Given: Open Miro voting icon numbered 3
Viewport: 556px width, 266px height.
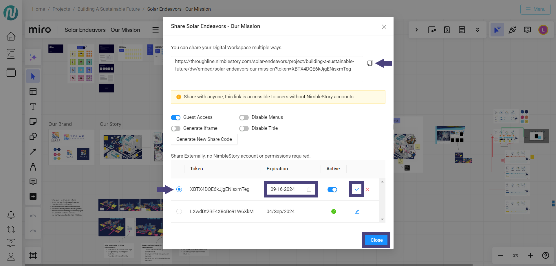Looking at the screenshot, I should [x=447, y=30].
